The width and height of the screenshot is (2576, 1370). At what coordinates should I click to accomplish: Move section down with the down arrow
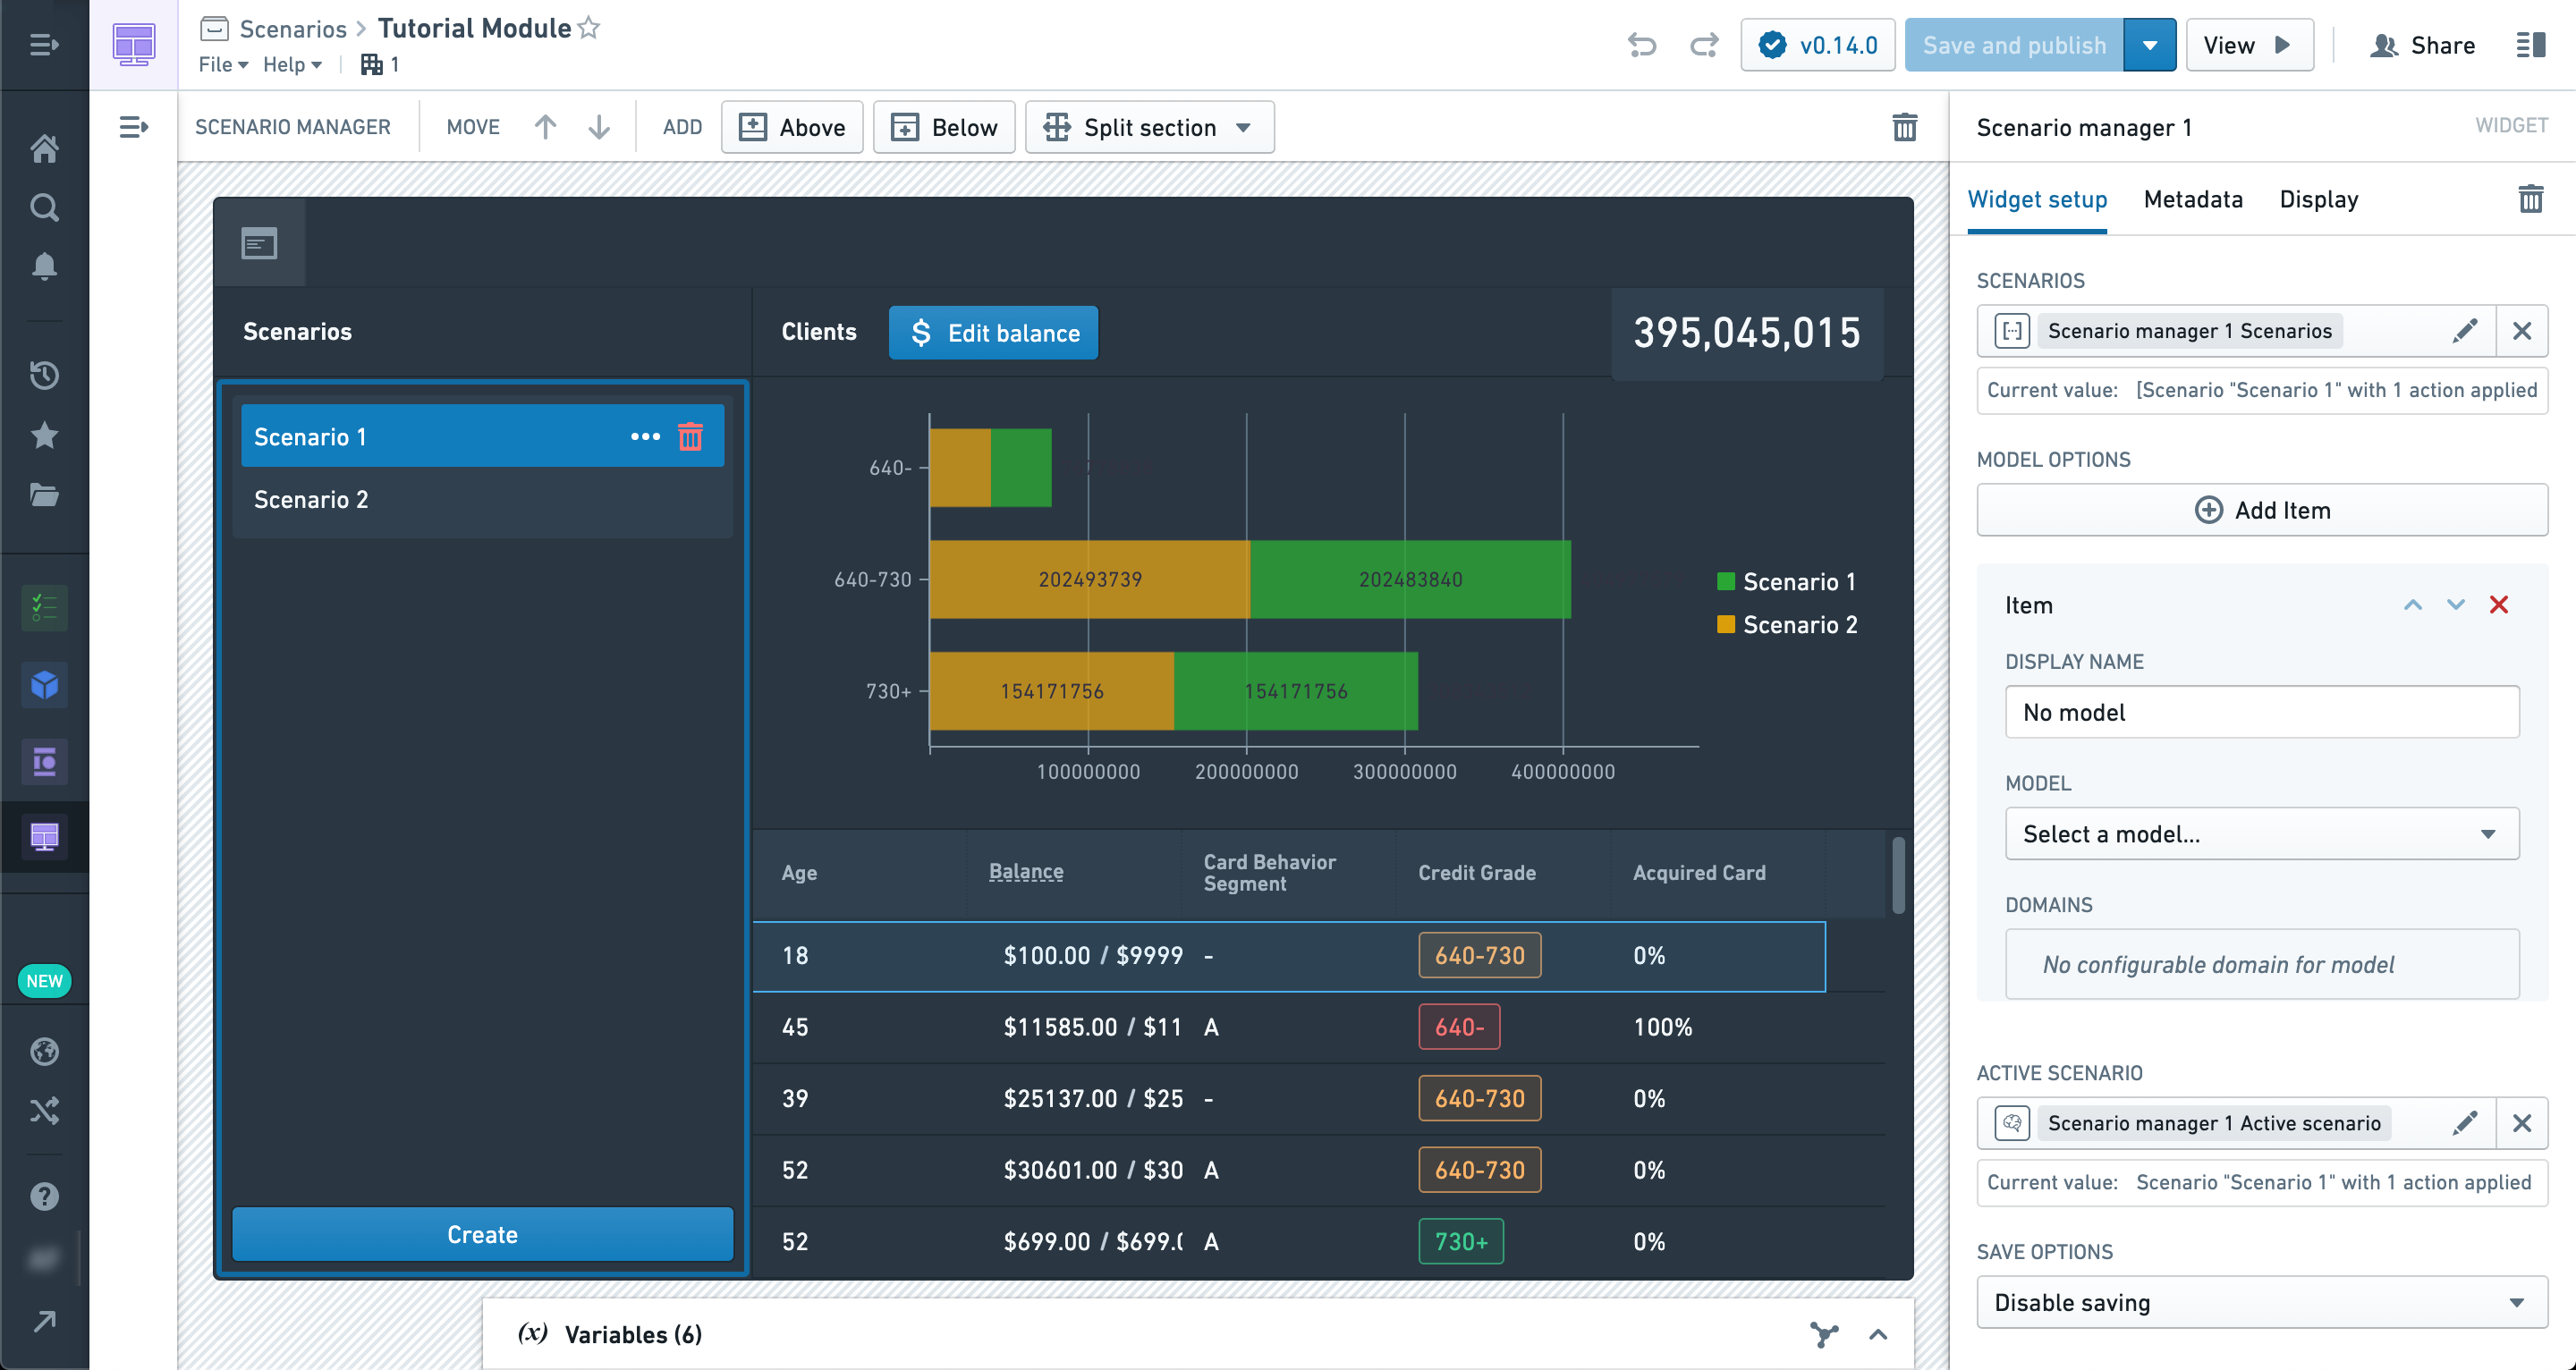click(599, 127)
